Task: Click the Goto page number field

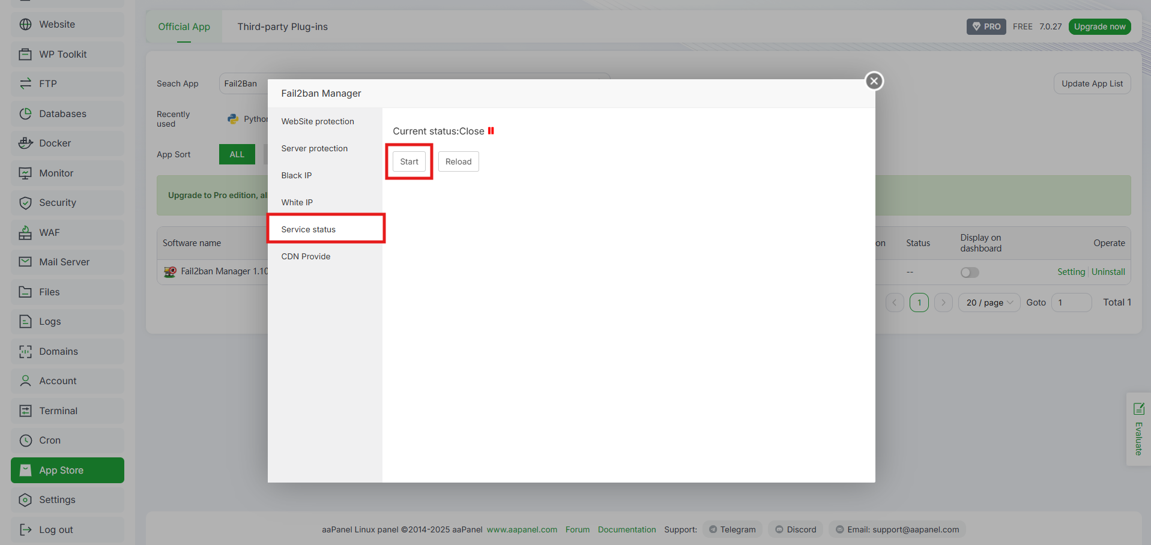Action: tap(1072, 303)
